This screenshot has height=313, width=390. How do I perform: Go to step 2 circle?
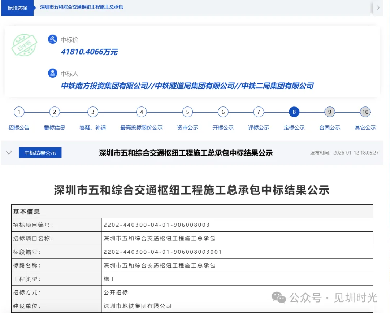(x=55, y=112)
